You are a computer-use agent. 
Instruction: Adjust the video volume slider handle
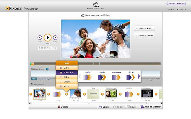tap(151, 80)
